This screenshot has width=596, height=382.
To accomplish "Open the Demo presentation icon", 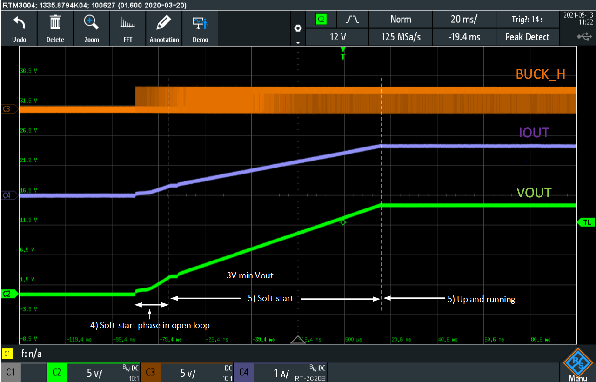I will tap(200, 23).
